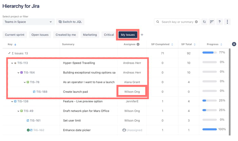
Task: Add a new quick filter with plus
Action: pyautogui.click(x=142, y=35)
